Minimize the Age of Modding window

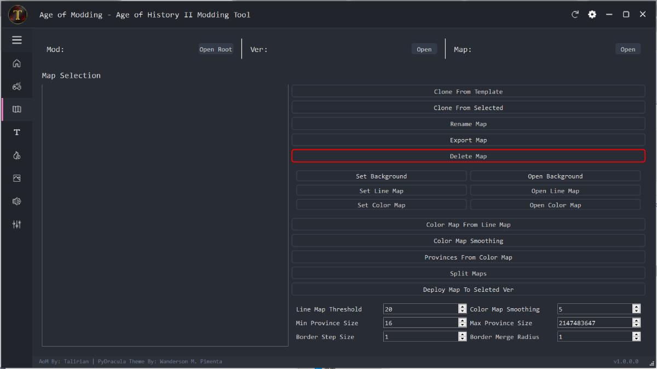tap(609, 14)
